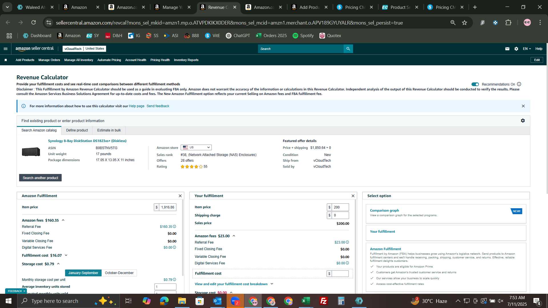Switch to Define product tab
This screenshot has width=548, height=308.
[x=77, y=130]
